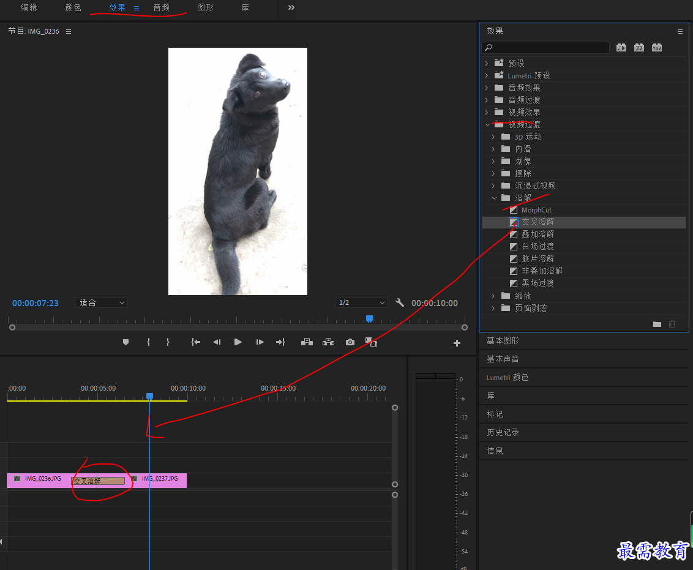693x570 pixels.
Task: Open Effects panel menu
Action: coord(680,31)
